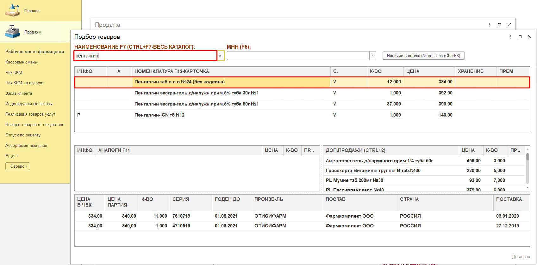Click the Детально link
Screen dimensions: 537x265
click(521, 256)
